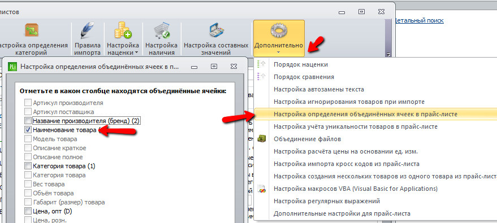497x223 pixels.
Task: Click the Объединение файлов box icon
Action: pos(261,139)
